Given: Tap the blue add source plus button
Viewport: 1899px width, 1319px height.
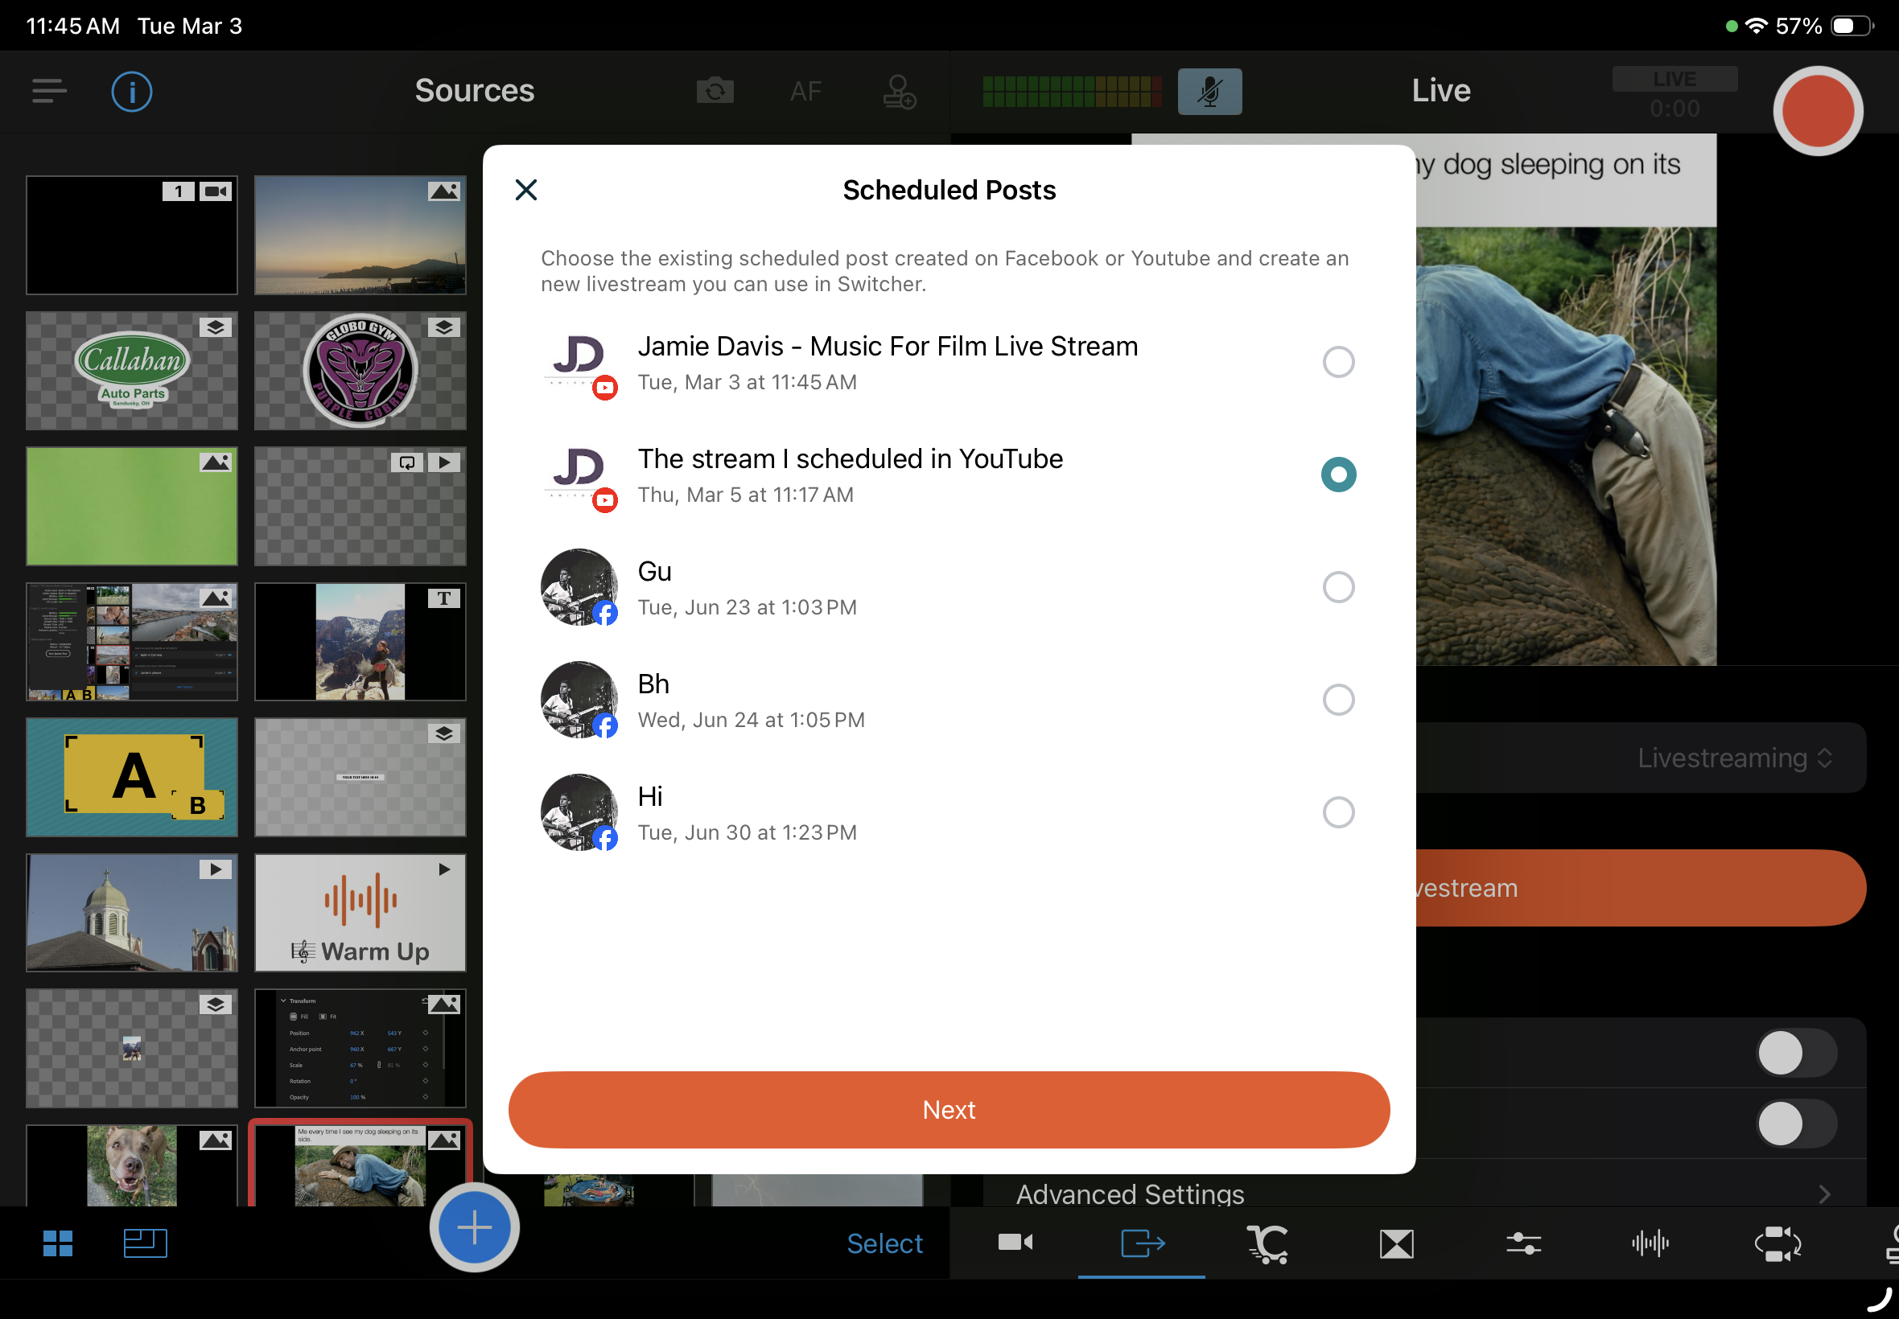Looking at the screenshot, I should click(x=475, y=1227).
